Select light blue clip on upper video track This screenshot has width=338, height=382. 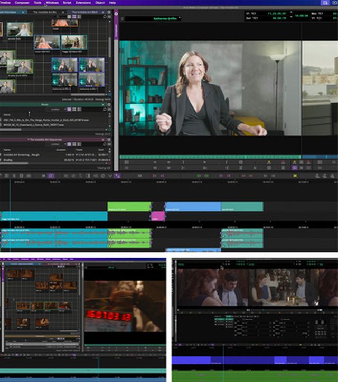pyautogui.click(x=193, y=207)
